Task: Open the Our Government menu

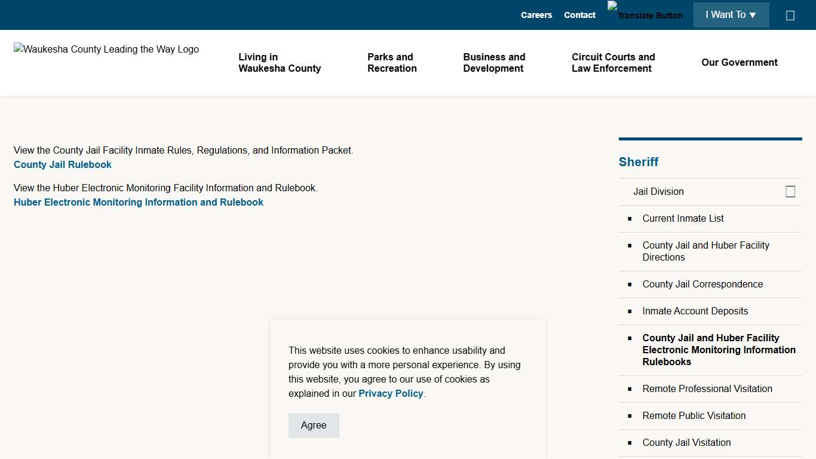Action: tap(740, 62)
